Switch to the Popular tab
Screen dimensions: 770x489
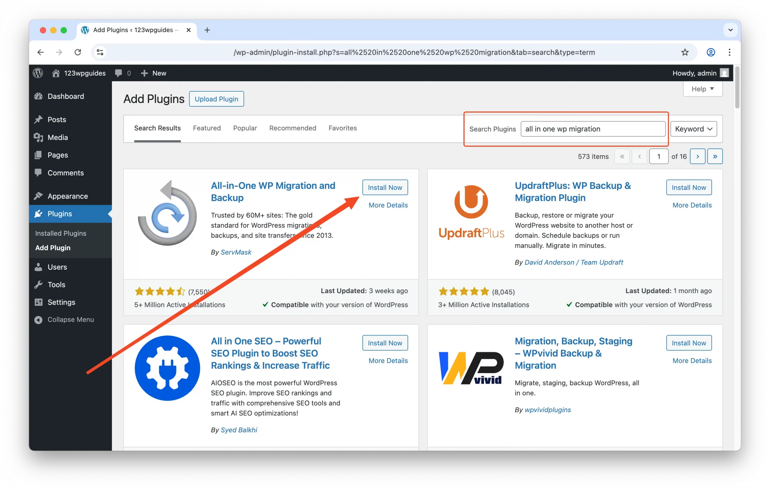245,128
